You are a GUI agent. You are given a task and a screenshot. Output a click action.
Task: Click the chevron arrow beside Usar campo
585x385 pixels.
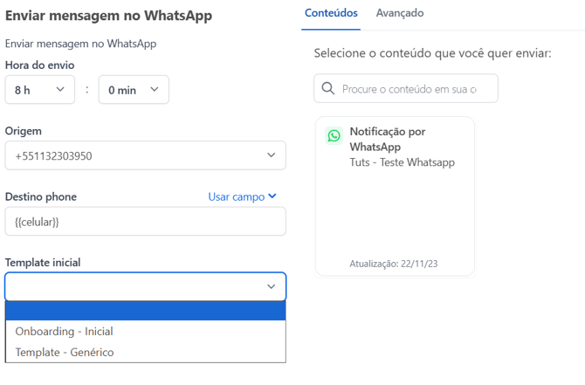click(272, 196)
